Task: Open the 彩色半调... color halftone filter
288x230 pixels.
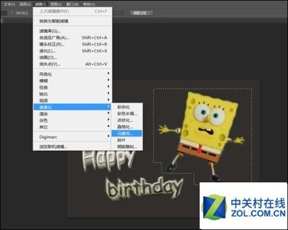Action: 127,114
